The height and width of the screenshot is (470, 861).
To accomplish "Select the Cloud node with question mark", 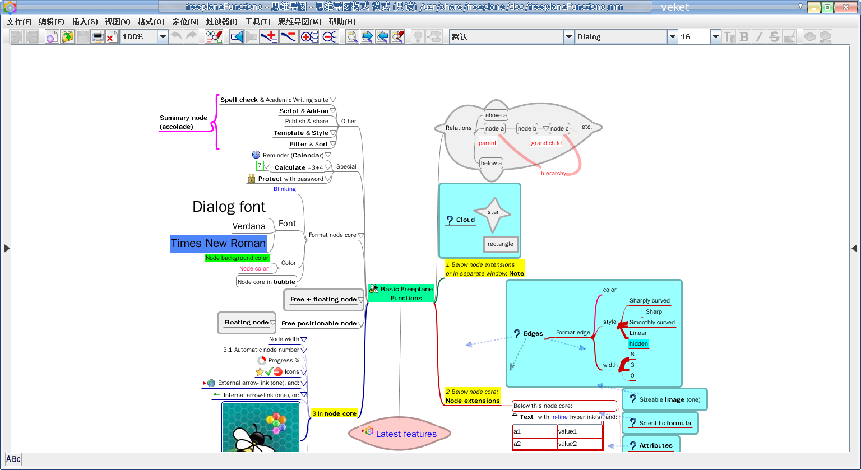I will pos(461,220).
